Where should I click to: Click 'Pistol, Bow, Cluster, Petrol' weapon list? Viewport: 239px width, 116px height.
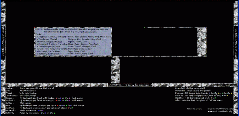(x=90, y=37)
